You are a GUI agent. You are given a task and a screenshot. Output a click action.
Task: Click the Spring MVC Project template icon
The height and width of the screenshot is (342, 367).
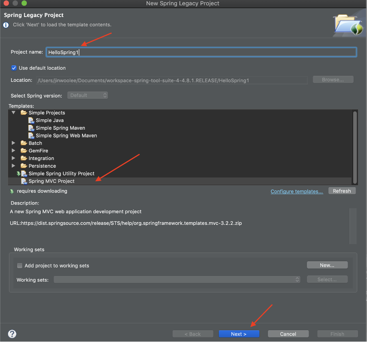pos(24,181)
